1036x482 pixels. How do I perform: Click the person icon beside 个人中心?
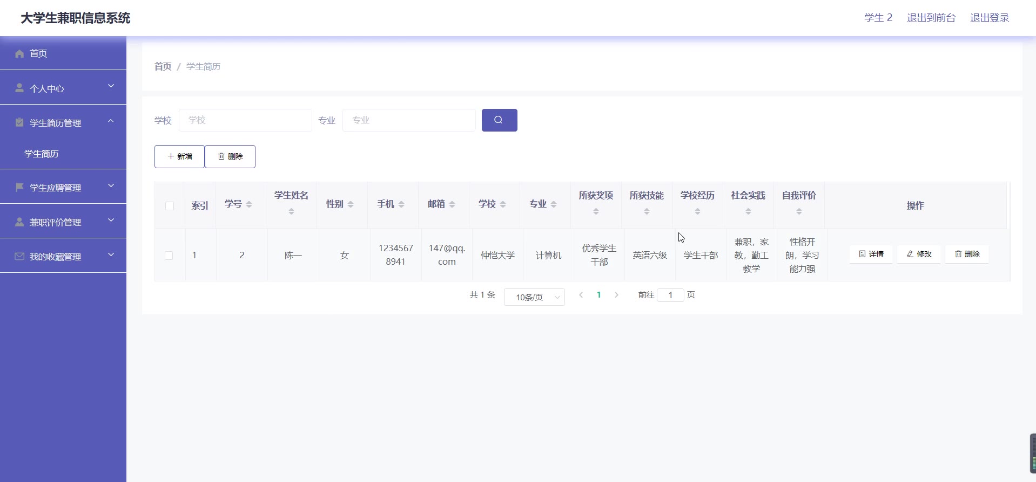pos(19,88)
